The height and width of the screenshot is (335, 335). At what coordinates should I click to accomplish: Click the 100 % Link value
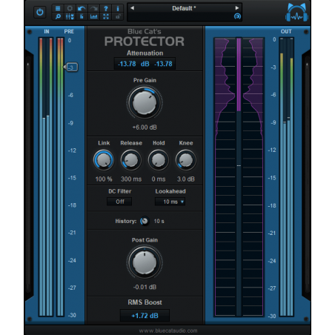tap(104, 179)
